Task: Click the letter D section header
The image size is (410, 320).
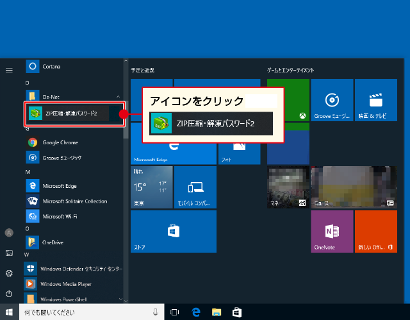Action: 27,83
